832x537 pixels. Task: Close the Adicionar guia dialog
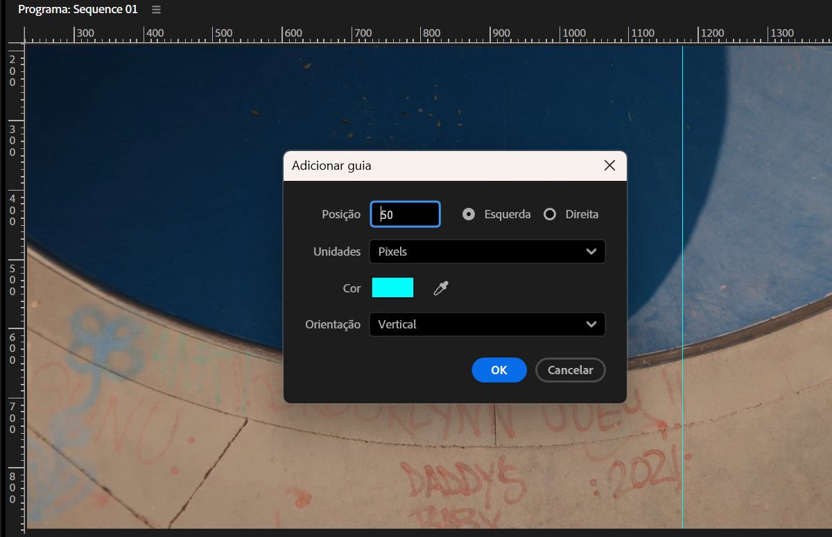(x=609, y=166)
